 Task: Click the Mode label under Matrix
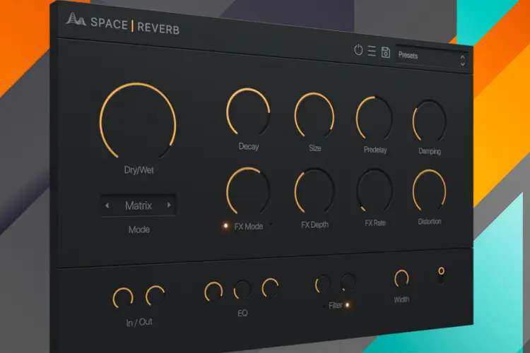pyautogui.click(x=139, y=229)
